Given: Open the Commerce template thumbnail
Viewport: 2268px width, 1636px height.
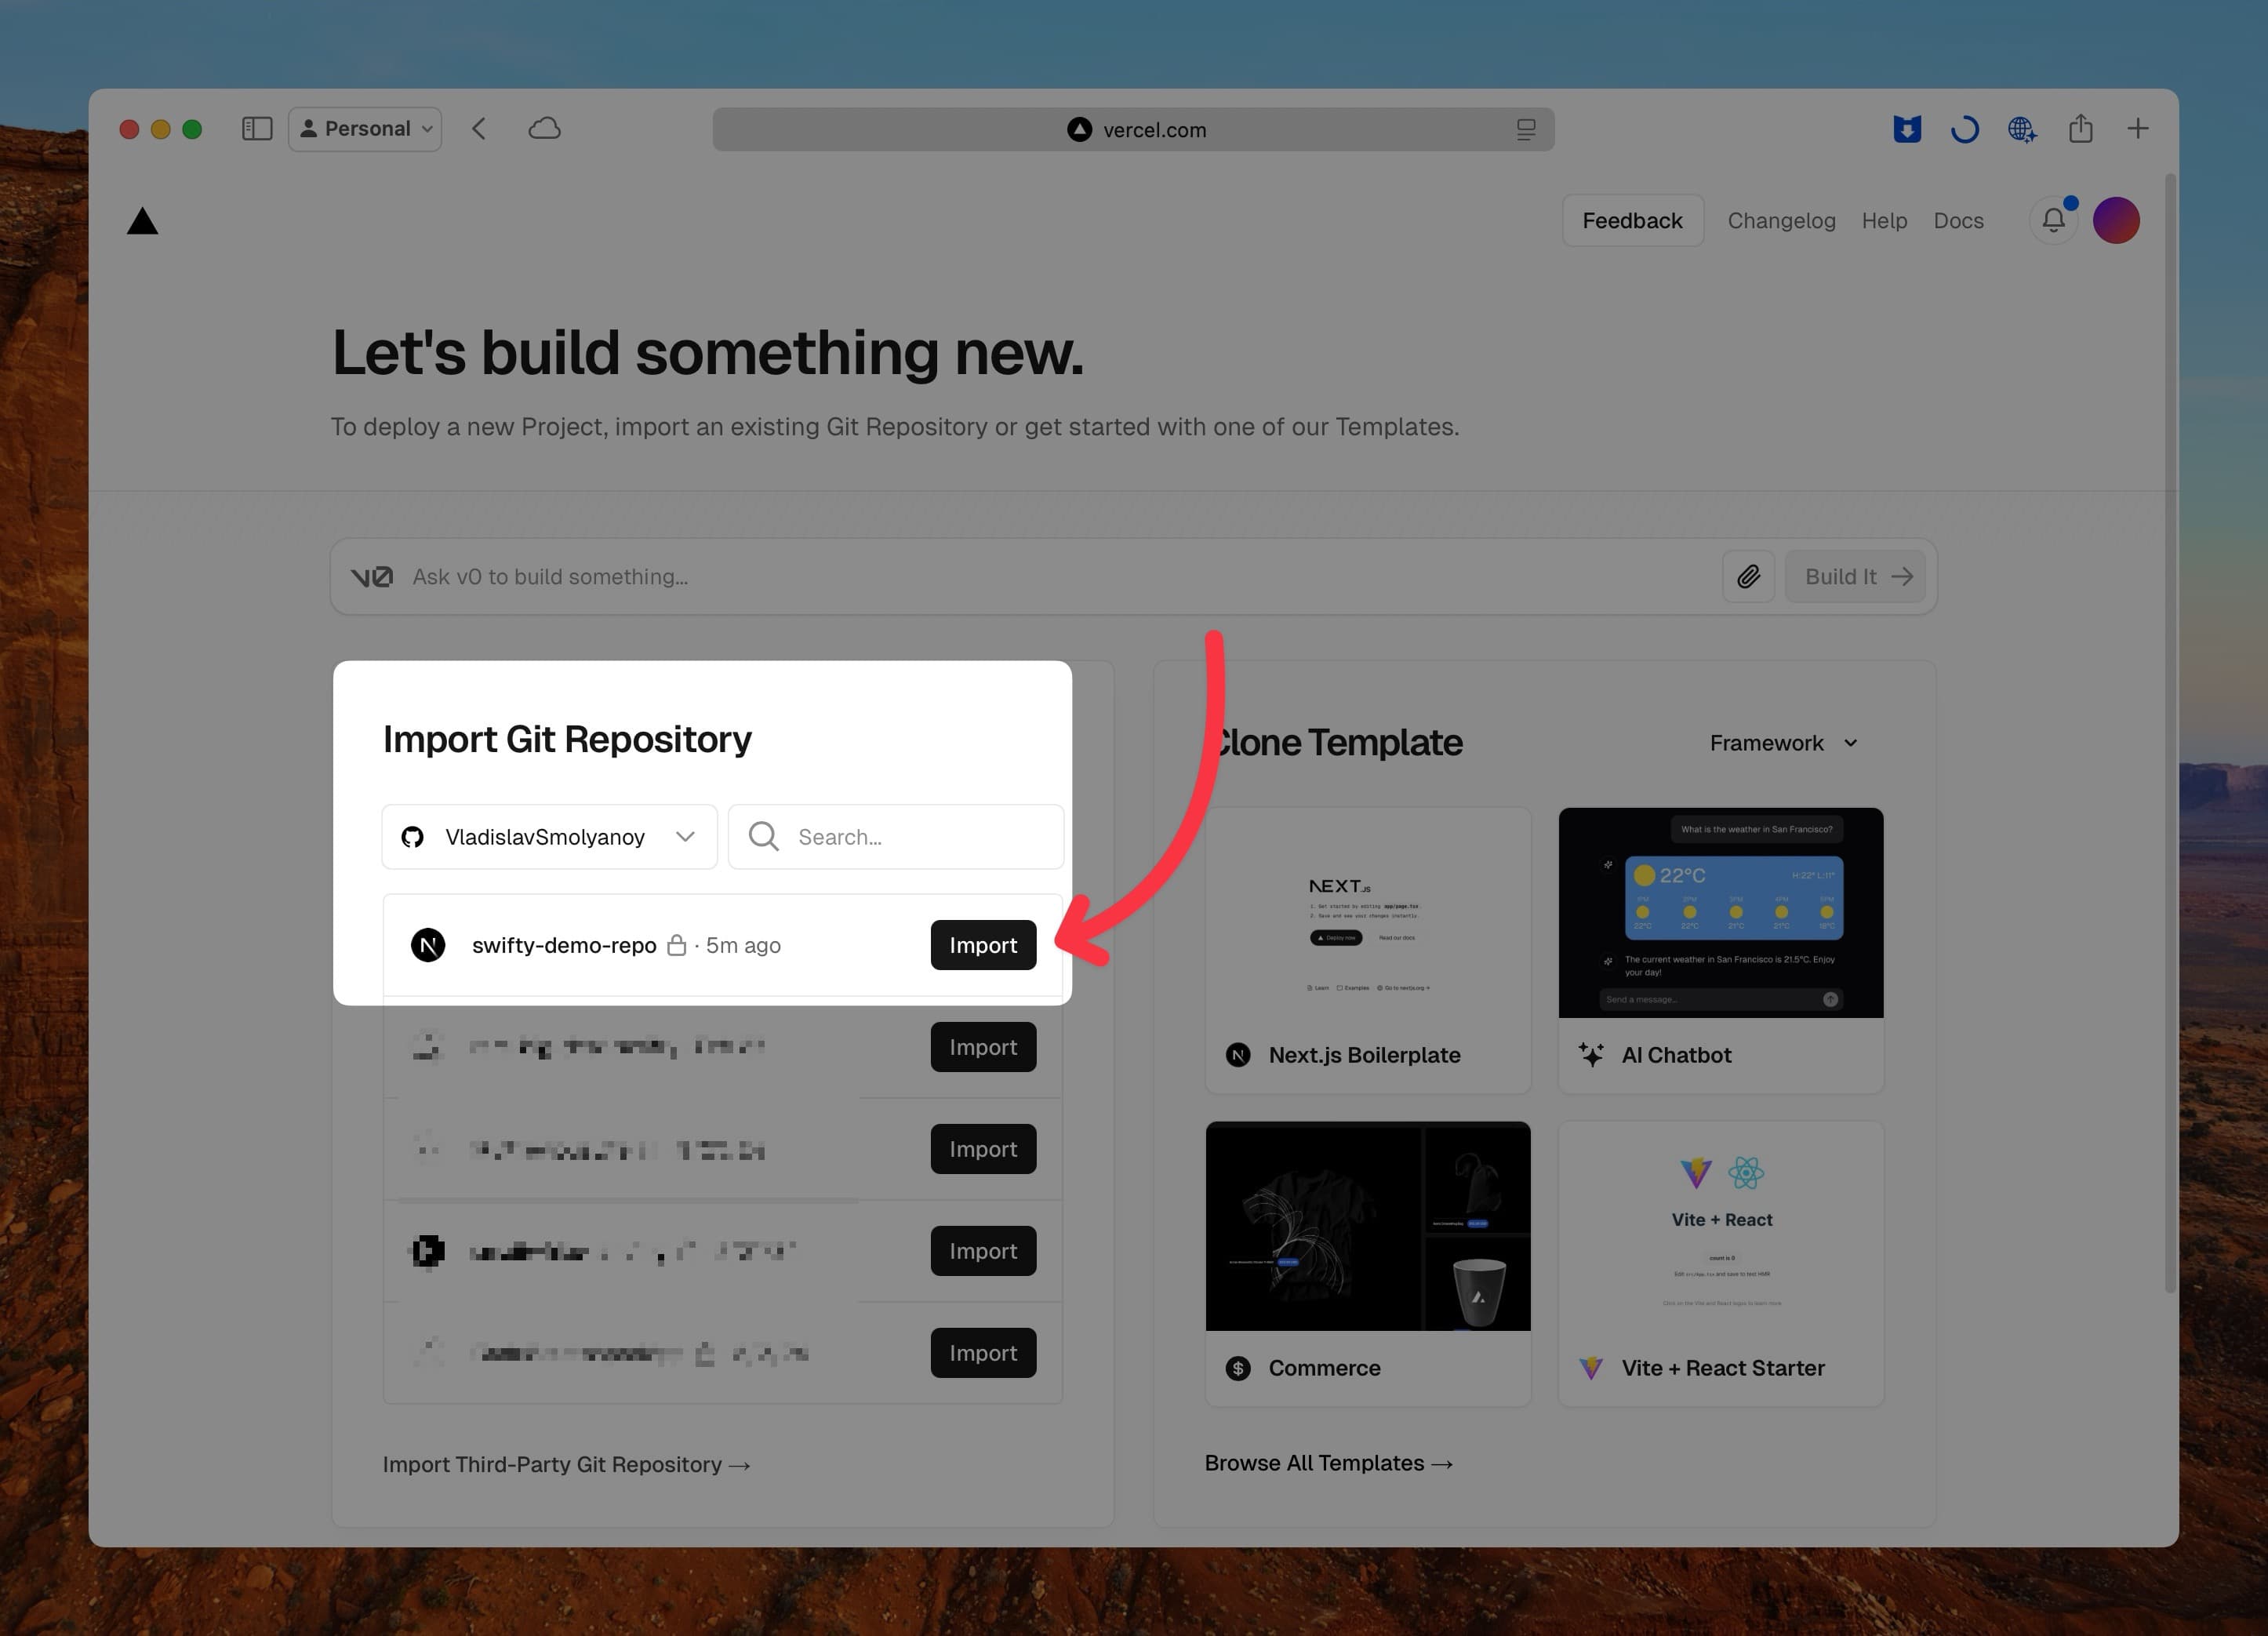Looking at the screenshot, I should point(1368,1226).
